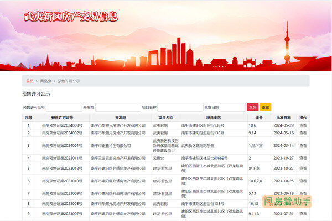Select cell 南房预售证第2023007号
The width and height of the screenshot is (332, 221).
[62, 214]
